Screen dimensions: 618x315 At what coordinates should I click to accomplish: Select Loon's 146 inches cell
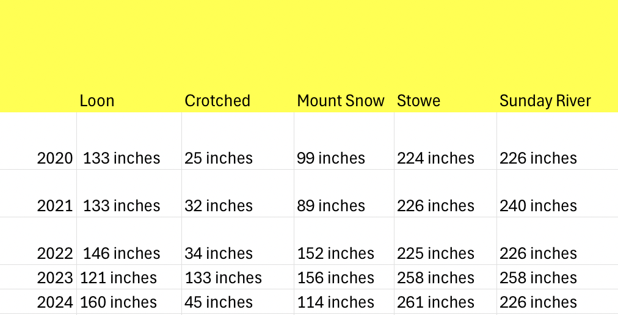(x=122, y=253)
